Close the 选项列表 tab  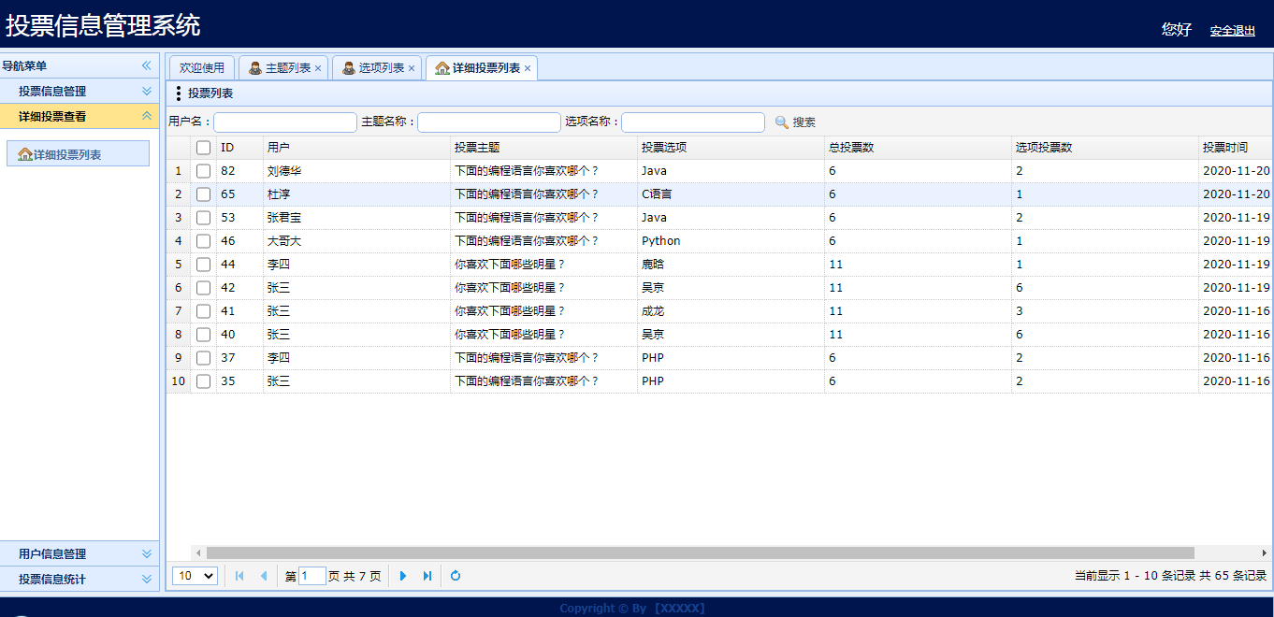pos(412,68)
